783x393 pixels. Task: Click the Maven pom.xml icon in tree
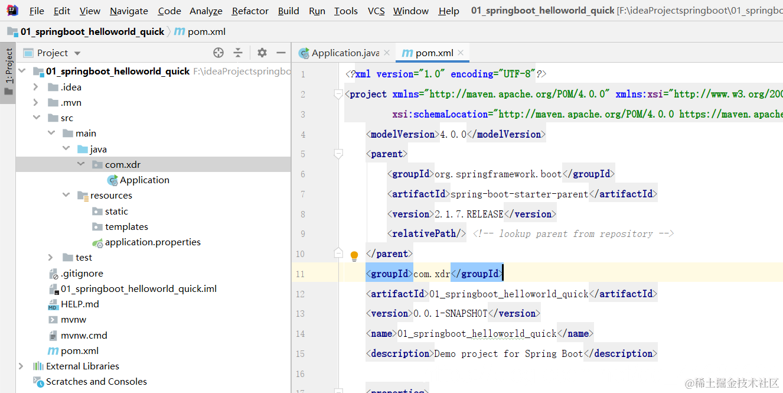point(53,351)
